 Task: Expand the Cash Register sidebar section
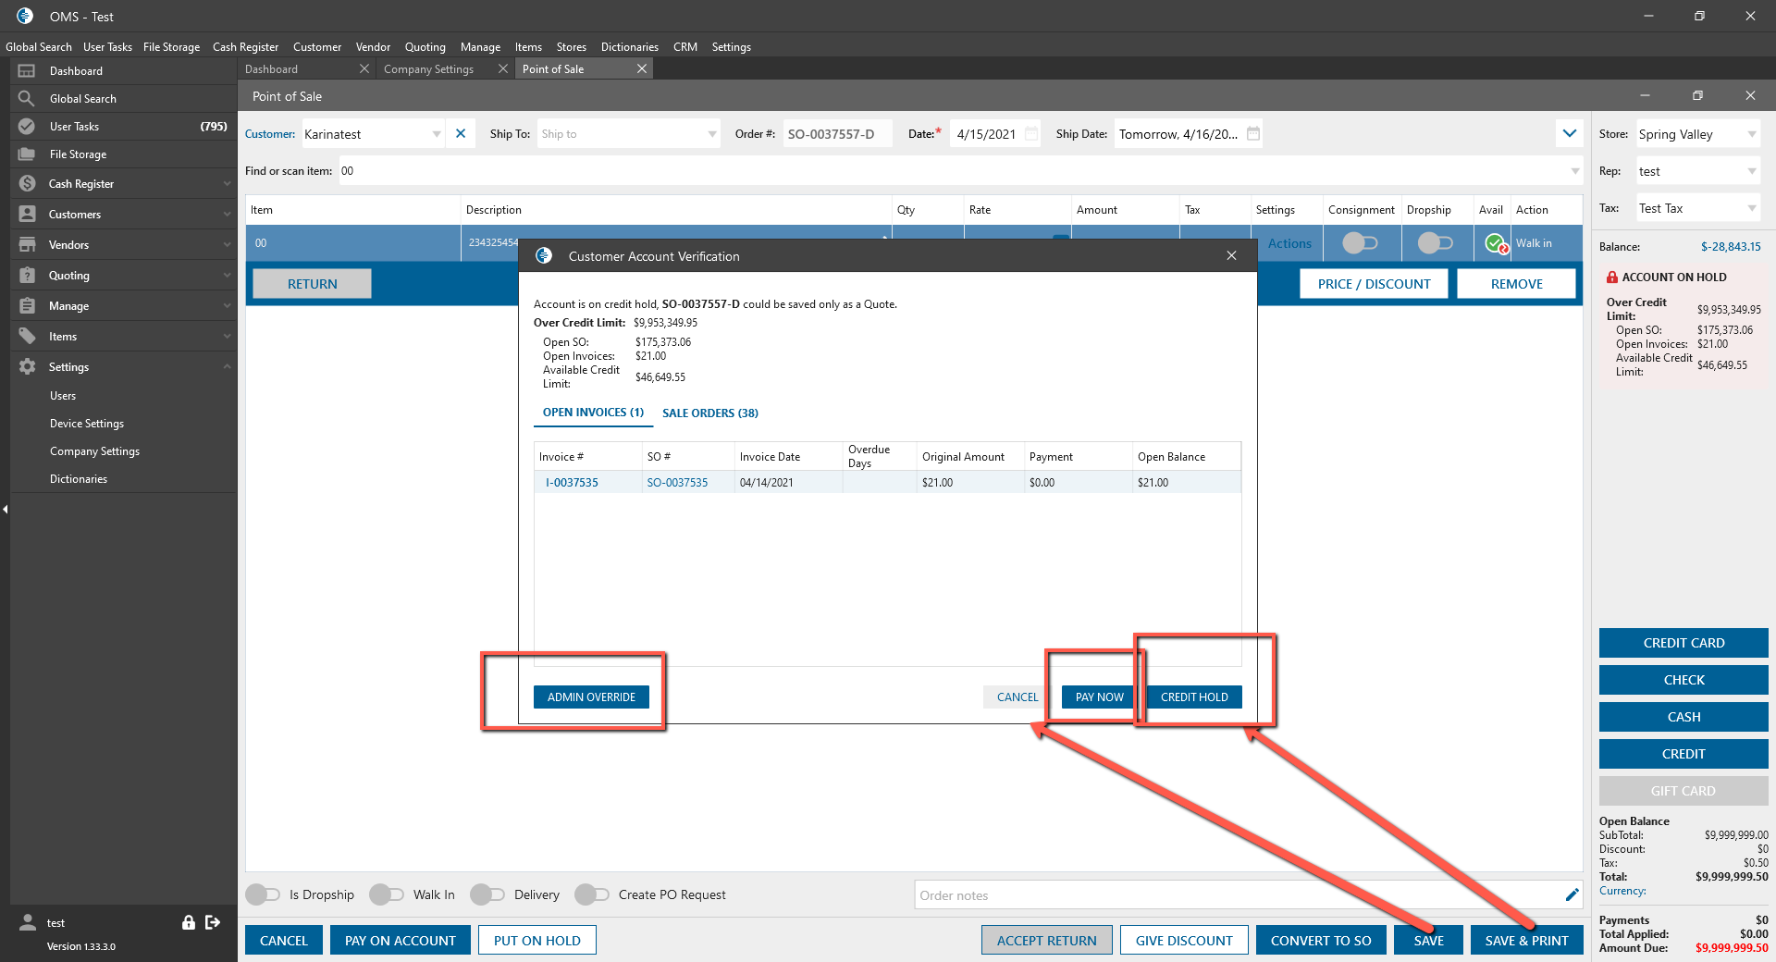tap(227, 184)
